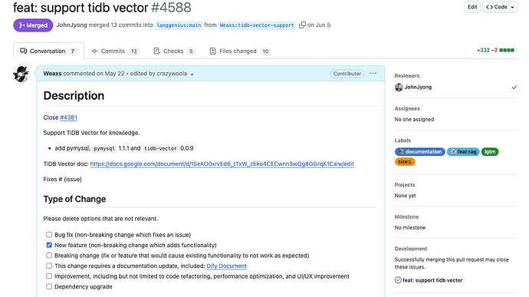The height and width of the screenshot is (297, 529).
Task: Click the Weaxs author name in comment header
Action: click(52, 74)
